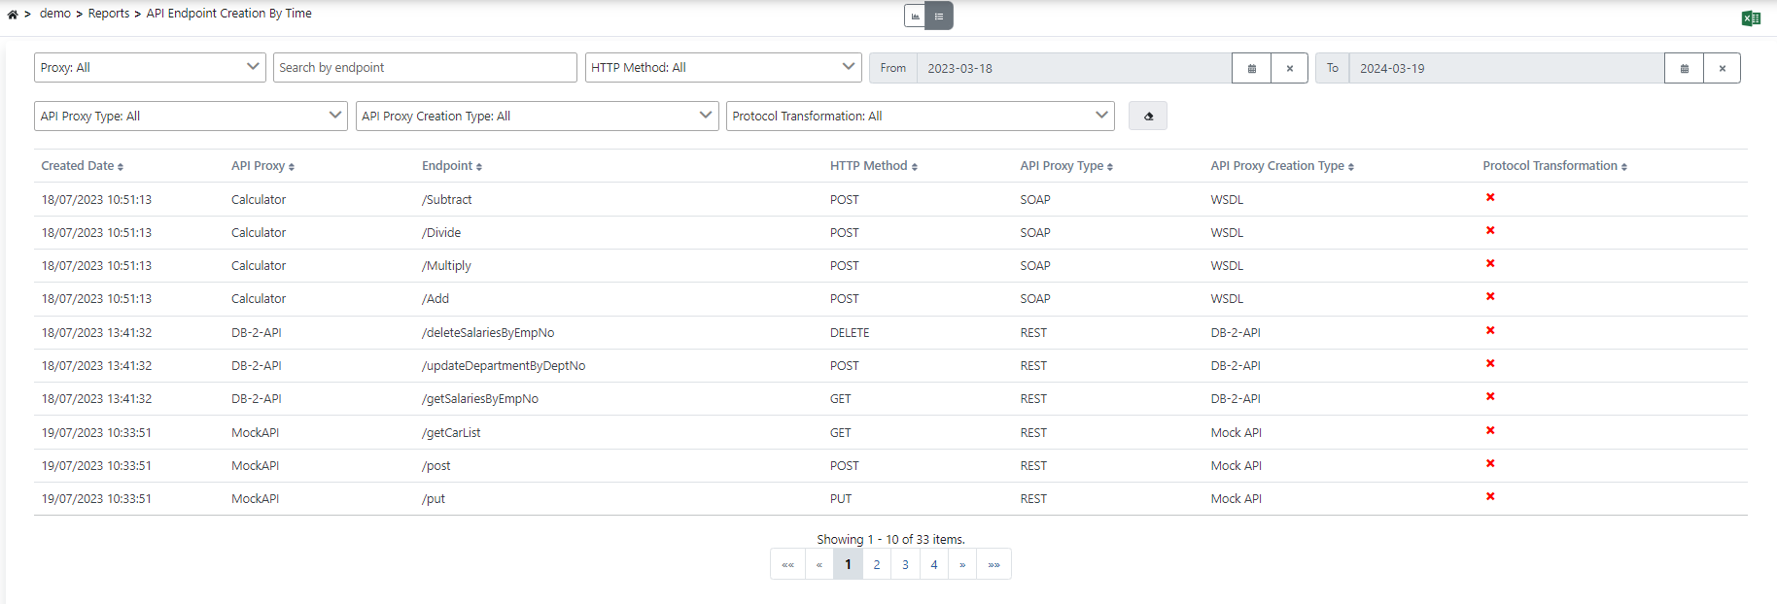Viewport: 1777px width, 604px height.
Task: Click the eraser clear-filters button
Action: click(1147, 116)
